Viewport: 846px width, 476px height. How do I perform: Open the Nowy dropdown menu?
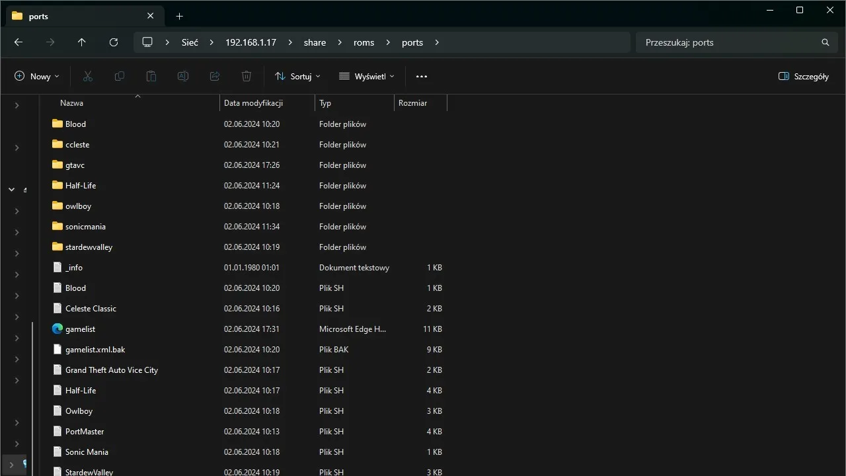click(37, 77)
